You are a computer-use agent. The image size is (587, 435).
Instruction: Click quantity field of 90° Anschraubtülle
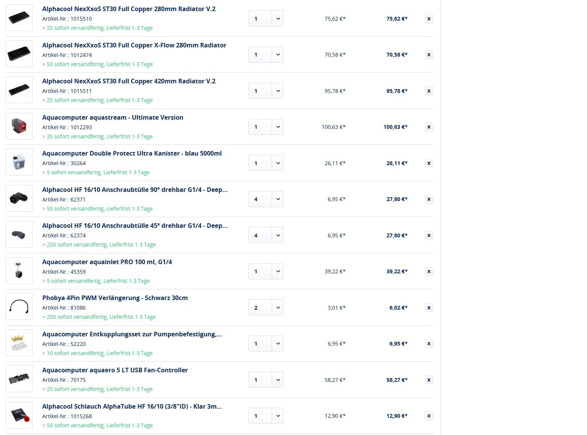260,199
